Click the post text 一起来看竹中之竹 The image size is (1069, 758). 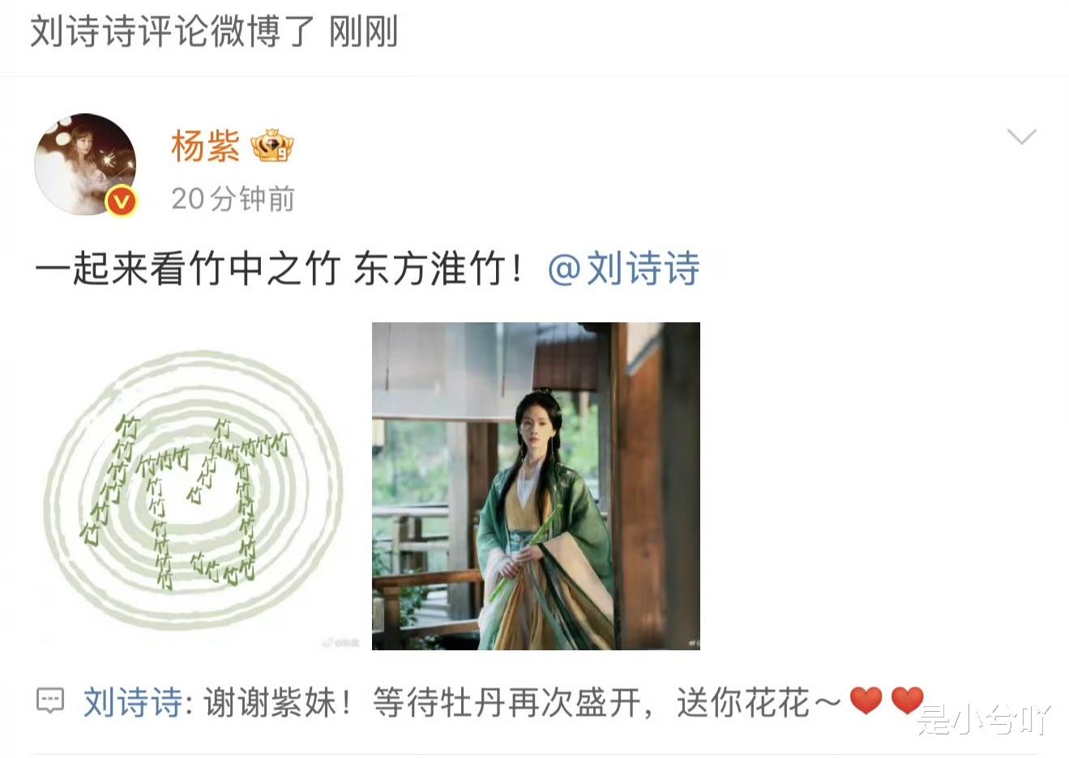[187, 269]
